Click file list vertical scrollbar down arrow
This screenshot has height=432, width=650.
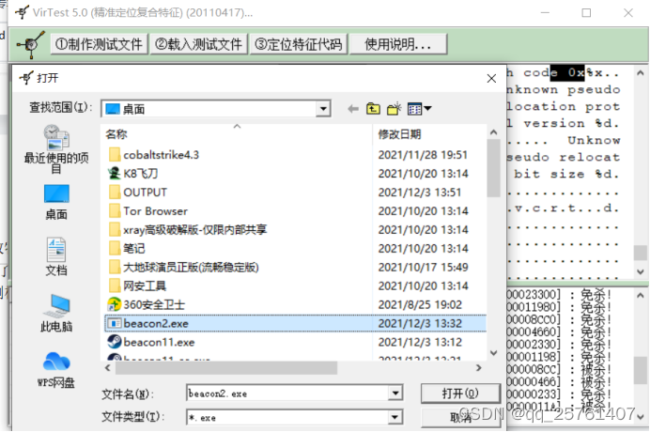[x=493, y=353]
